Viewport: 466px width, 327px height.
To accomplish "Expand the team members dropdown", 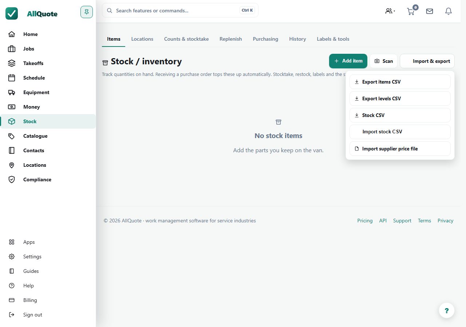I will point(390,11).
